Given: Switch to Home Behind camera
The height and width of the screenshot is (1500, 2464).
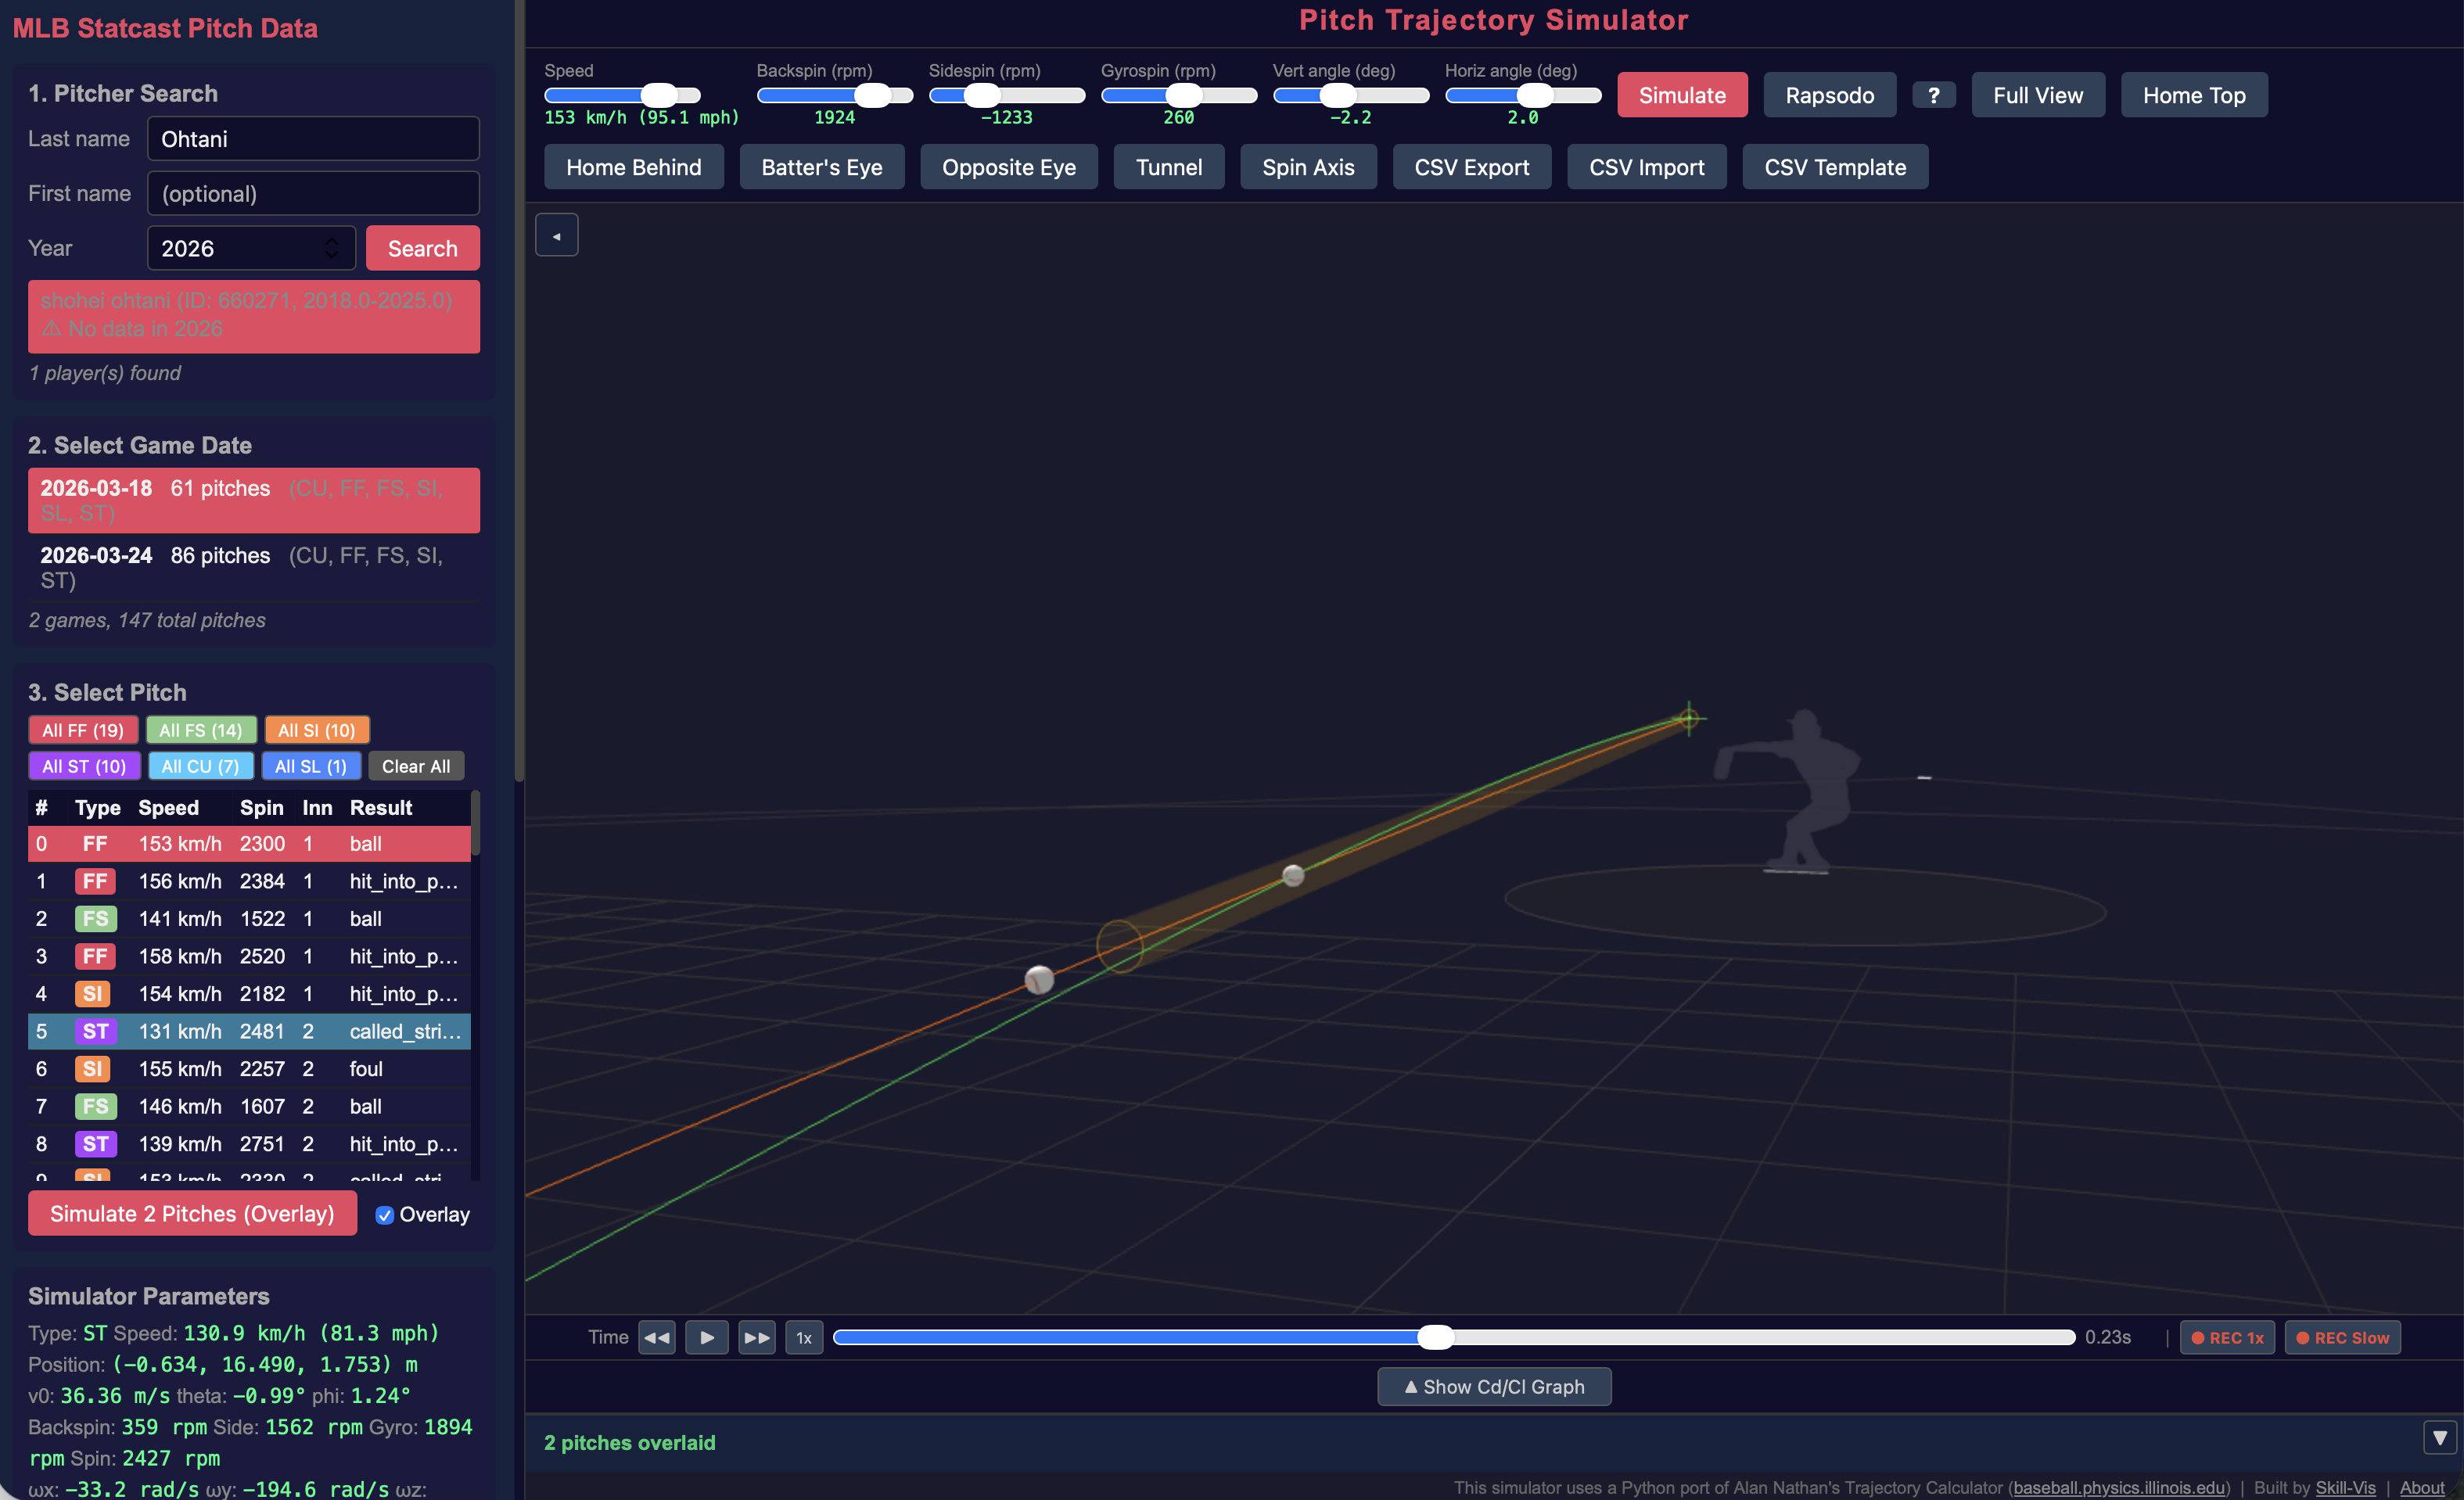Looking at the screenshot, I should (633, 167).
